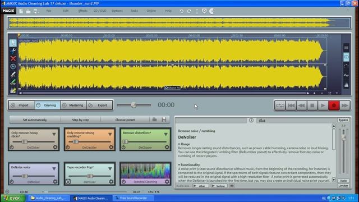This screenshot has width=359, height=202.
Task: Save preset with the floppy disk icon
Action: click(x=164, y=120)
